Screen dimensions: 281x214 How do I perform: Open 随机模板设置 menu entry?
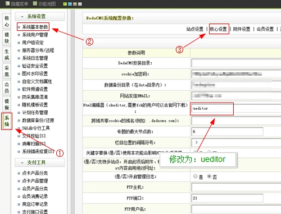point(35,105)
